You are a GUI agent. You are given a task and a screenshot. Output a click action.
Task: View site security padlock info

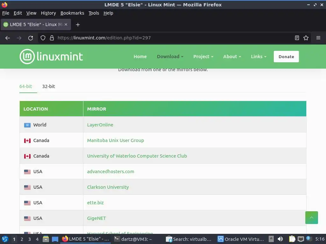(x=52, y=38)
